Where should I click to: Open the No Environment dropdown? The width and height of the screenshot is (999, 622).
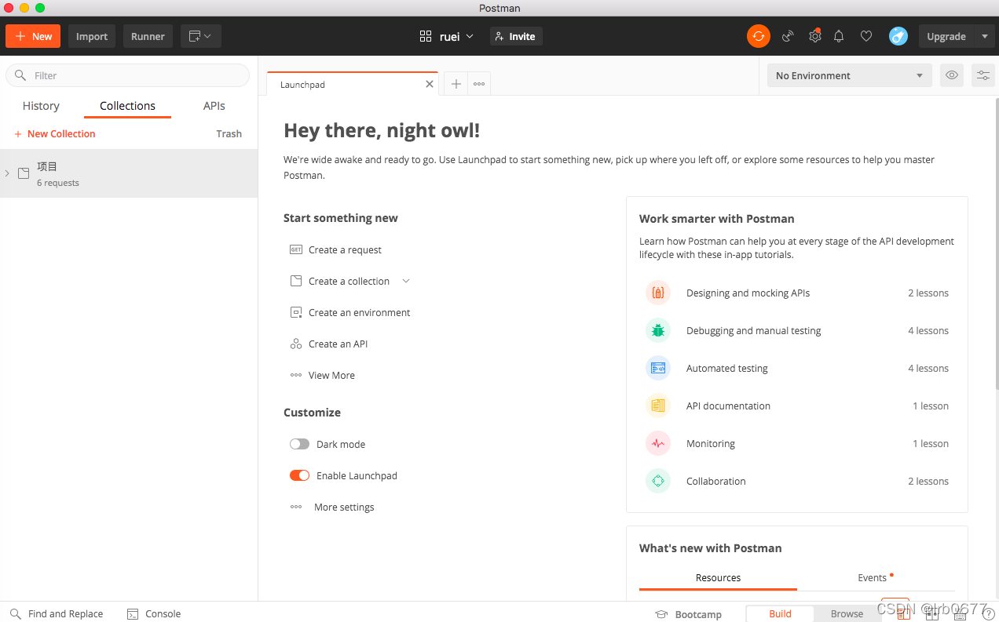click(x=849, y=75)
